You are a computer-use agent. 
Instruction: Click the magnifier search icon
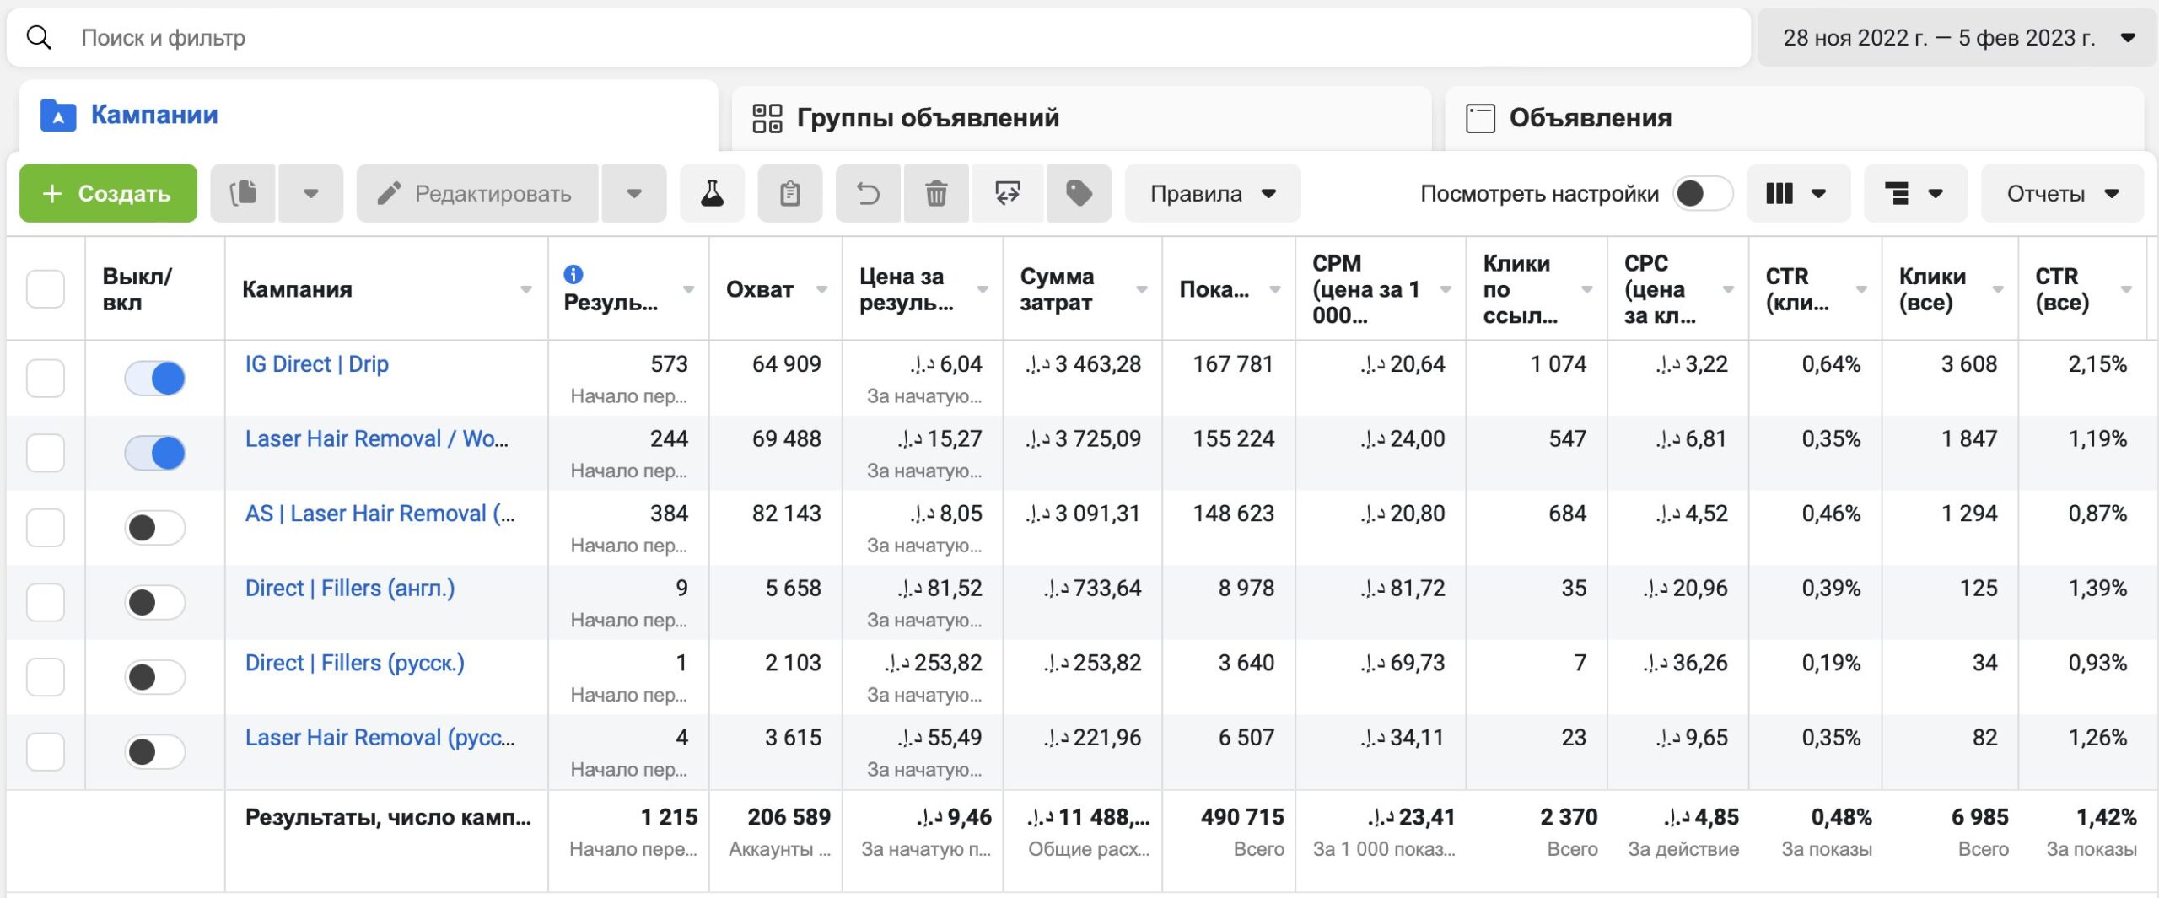pyautogui.click(x=39, y=37)
